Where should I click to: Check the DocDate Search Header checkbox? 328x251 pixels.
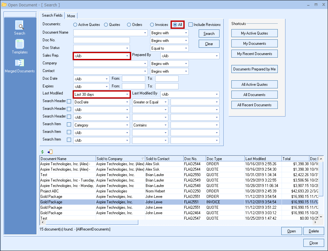(x=69, y=102)
